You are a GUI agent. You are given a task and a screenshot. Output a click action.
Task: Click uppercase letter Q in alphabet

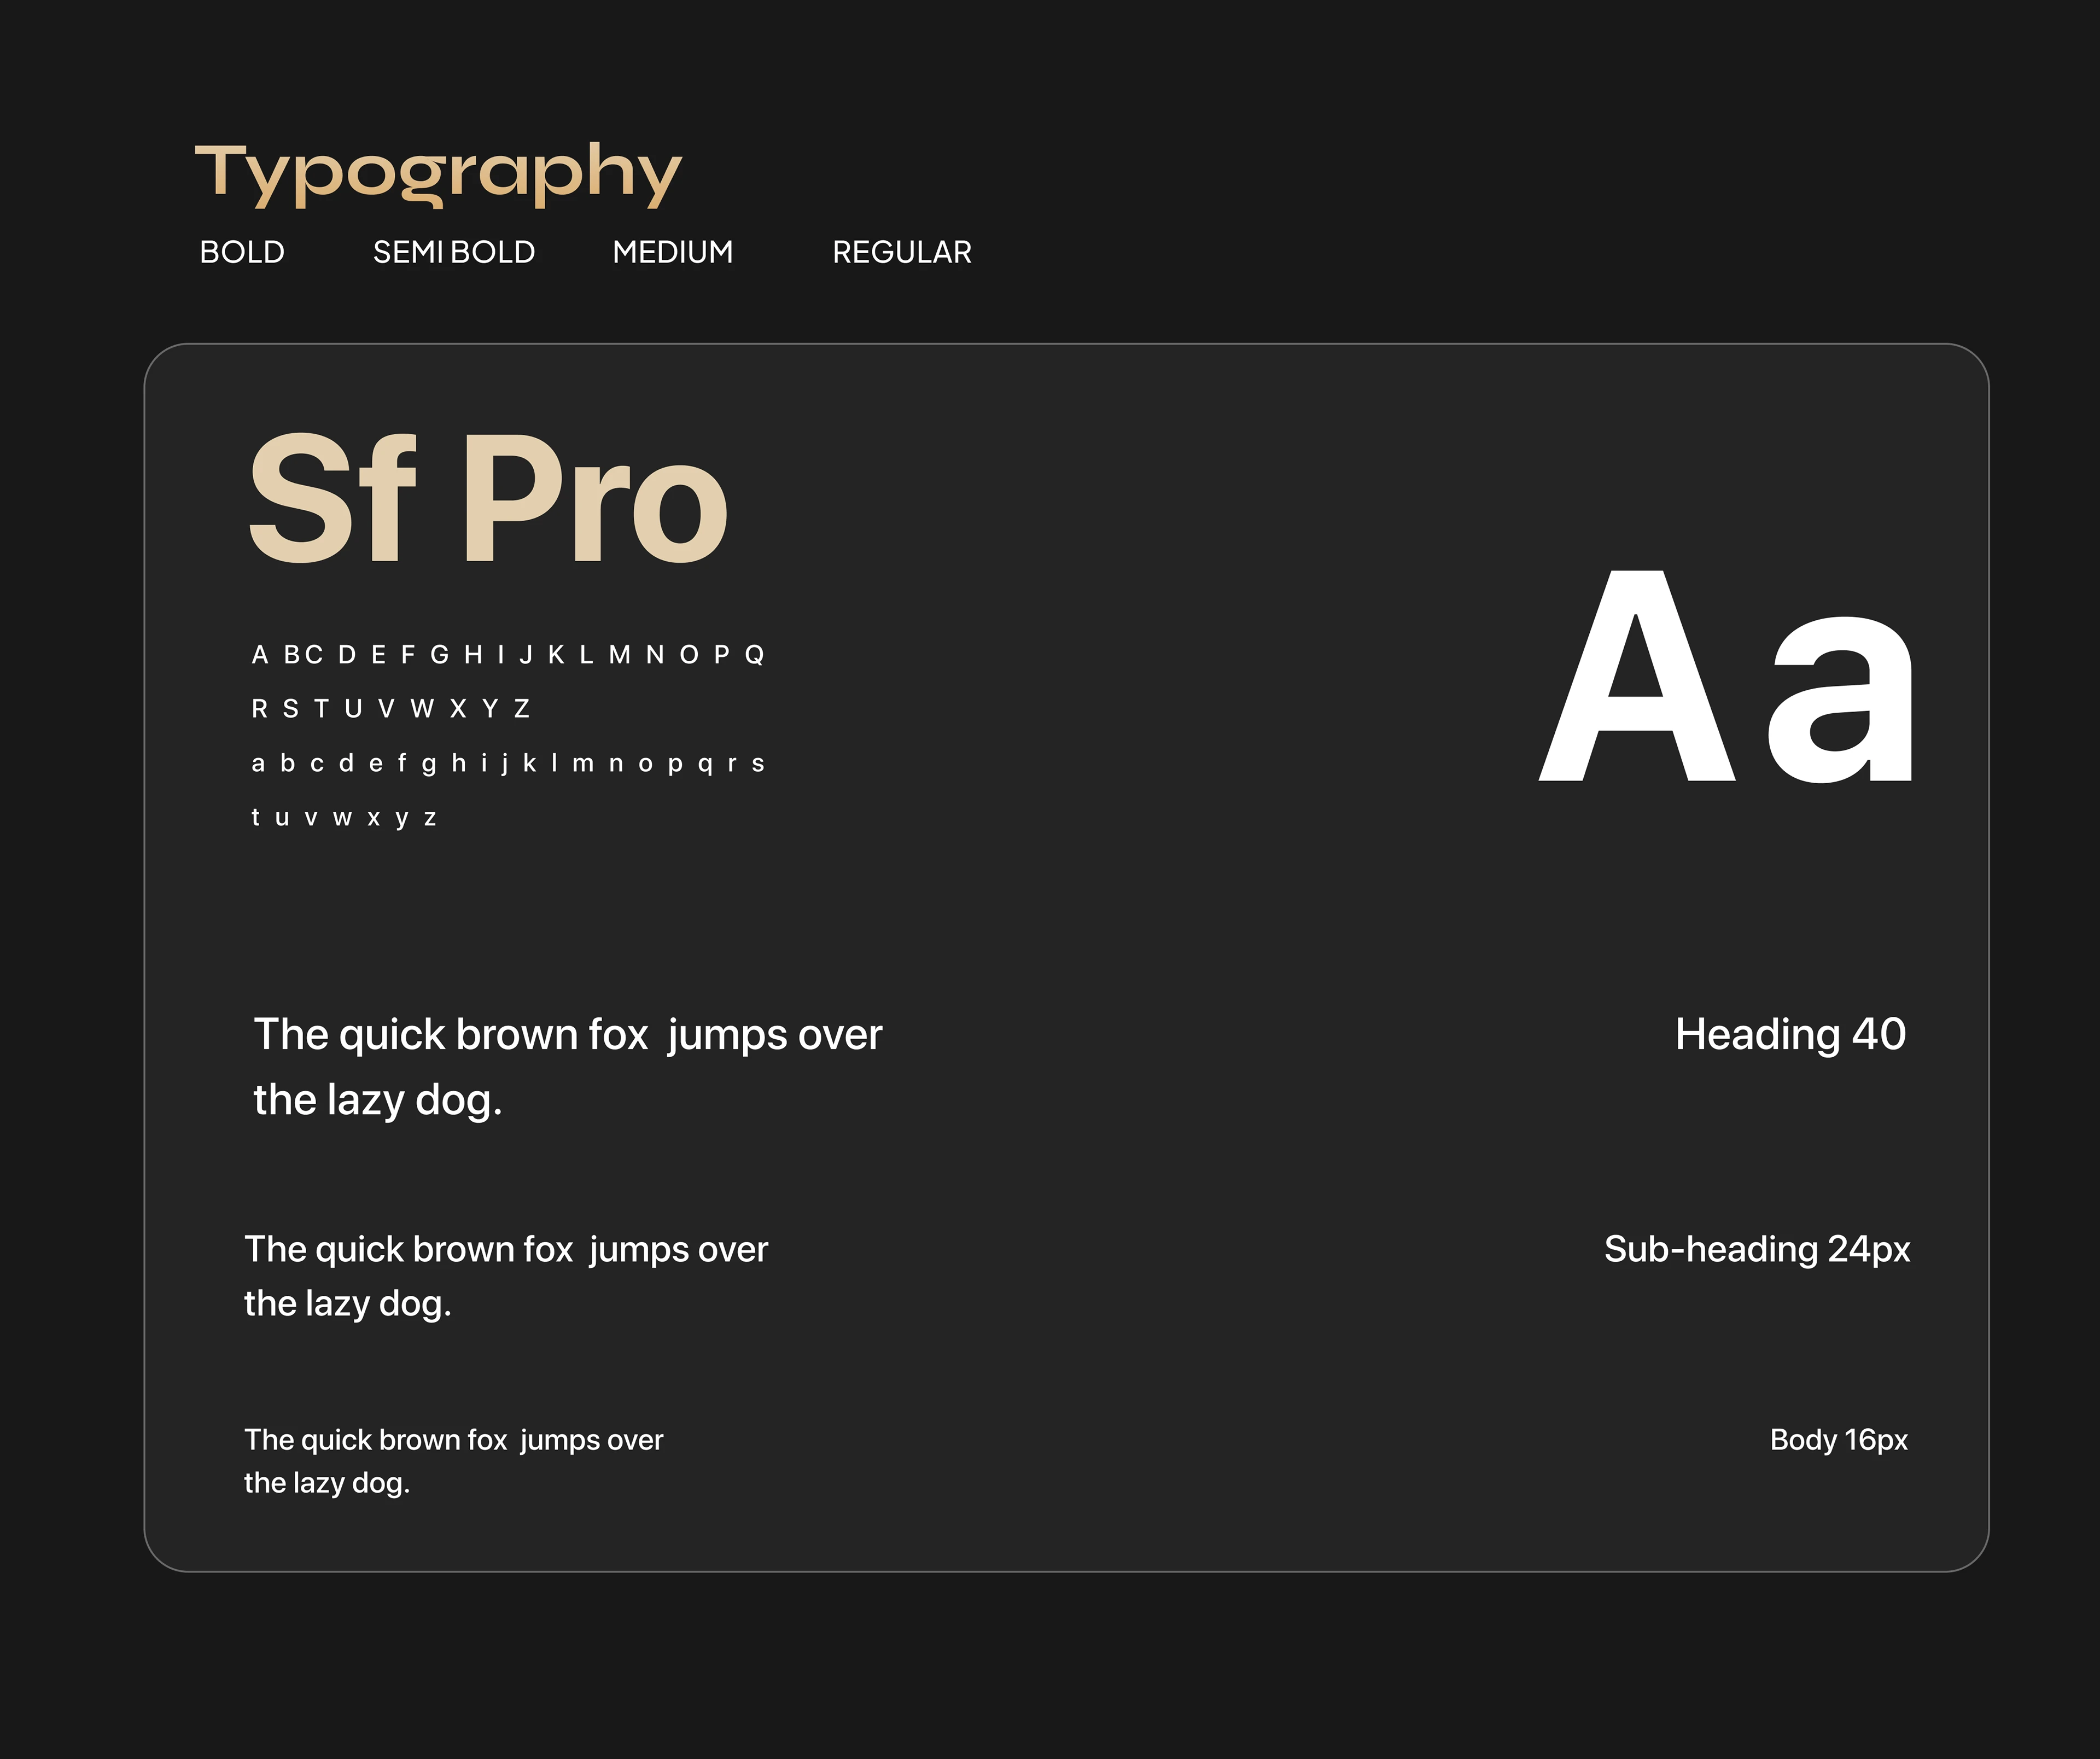[755, 655]
